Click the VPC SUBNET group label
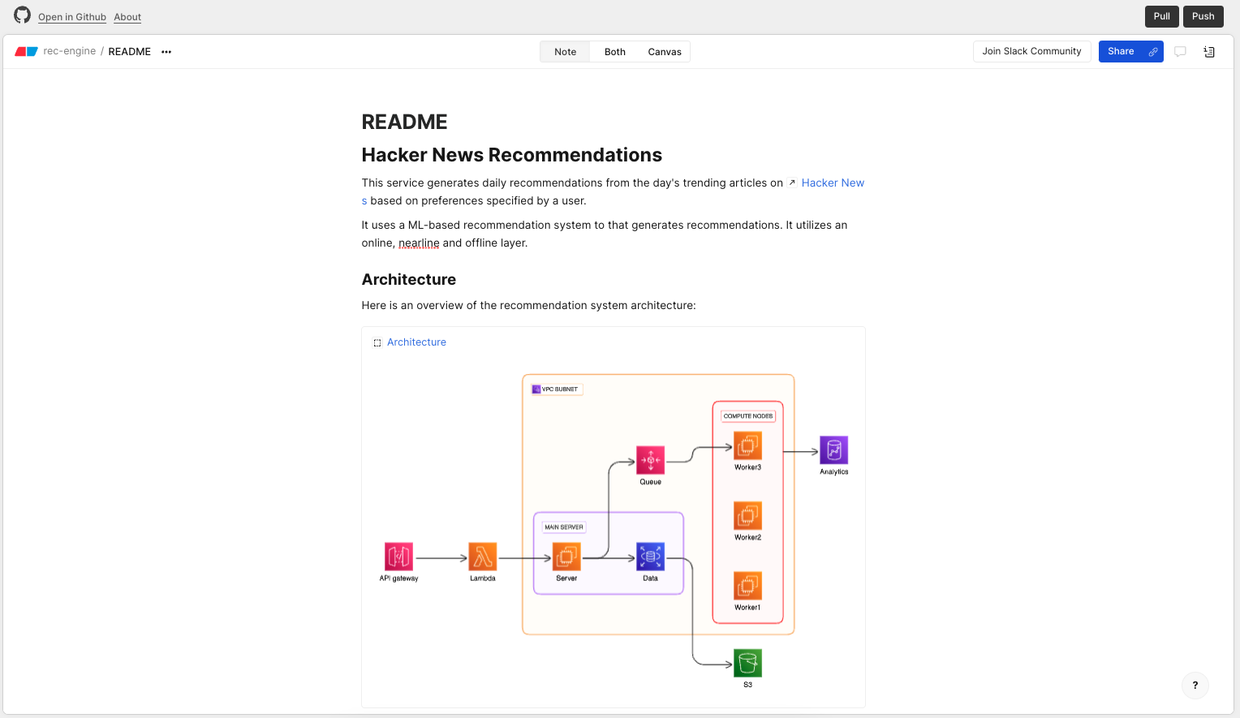 558,389
